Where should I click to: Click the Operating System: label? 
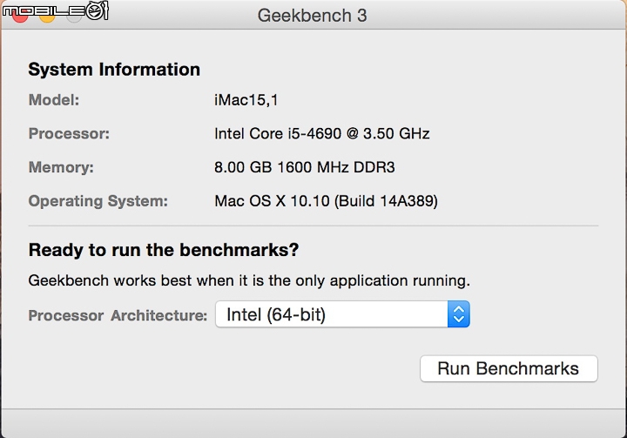tap(98, 201)
